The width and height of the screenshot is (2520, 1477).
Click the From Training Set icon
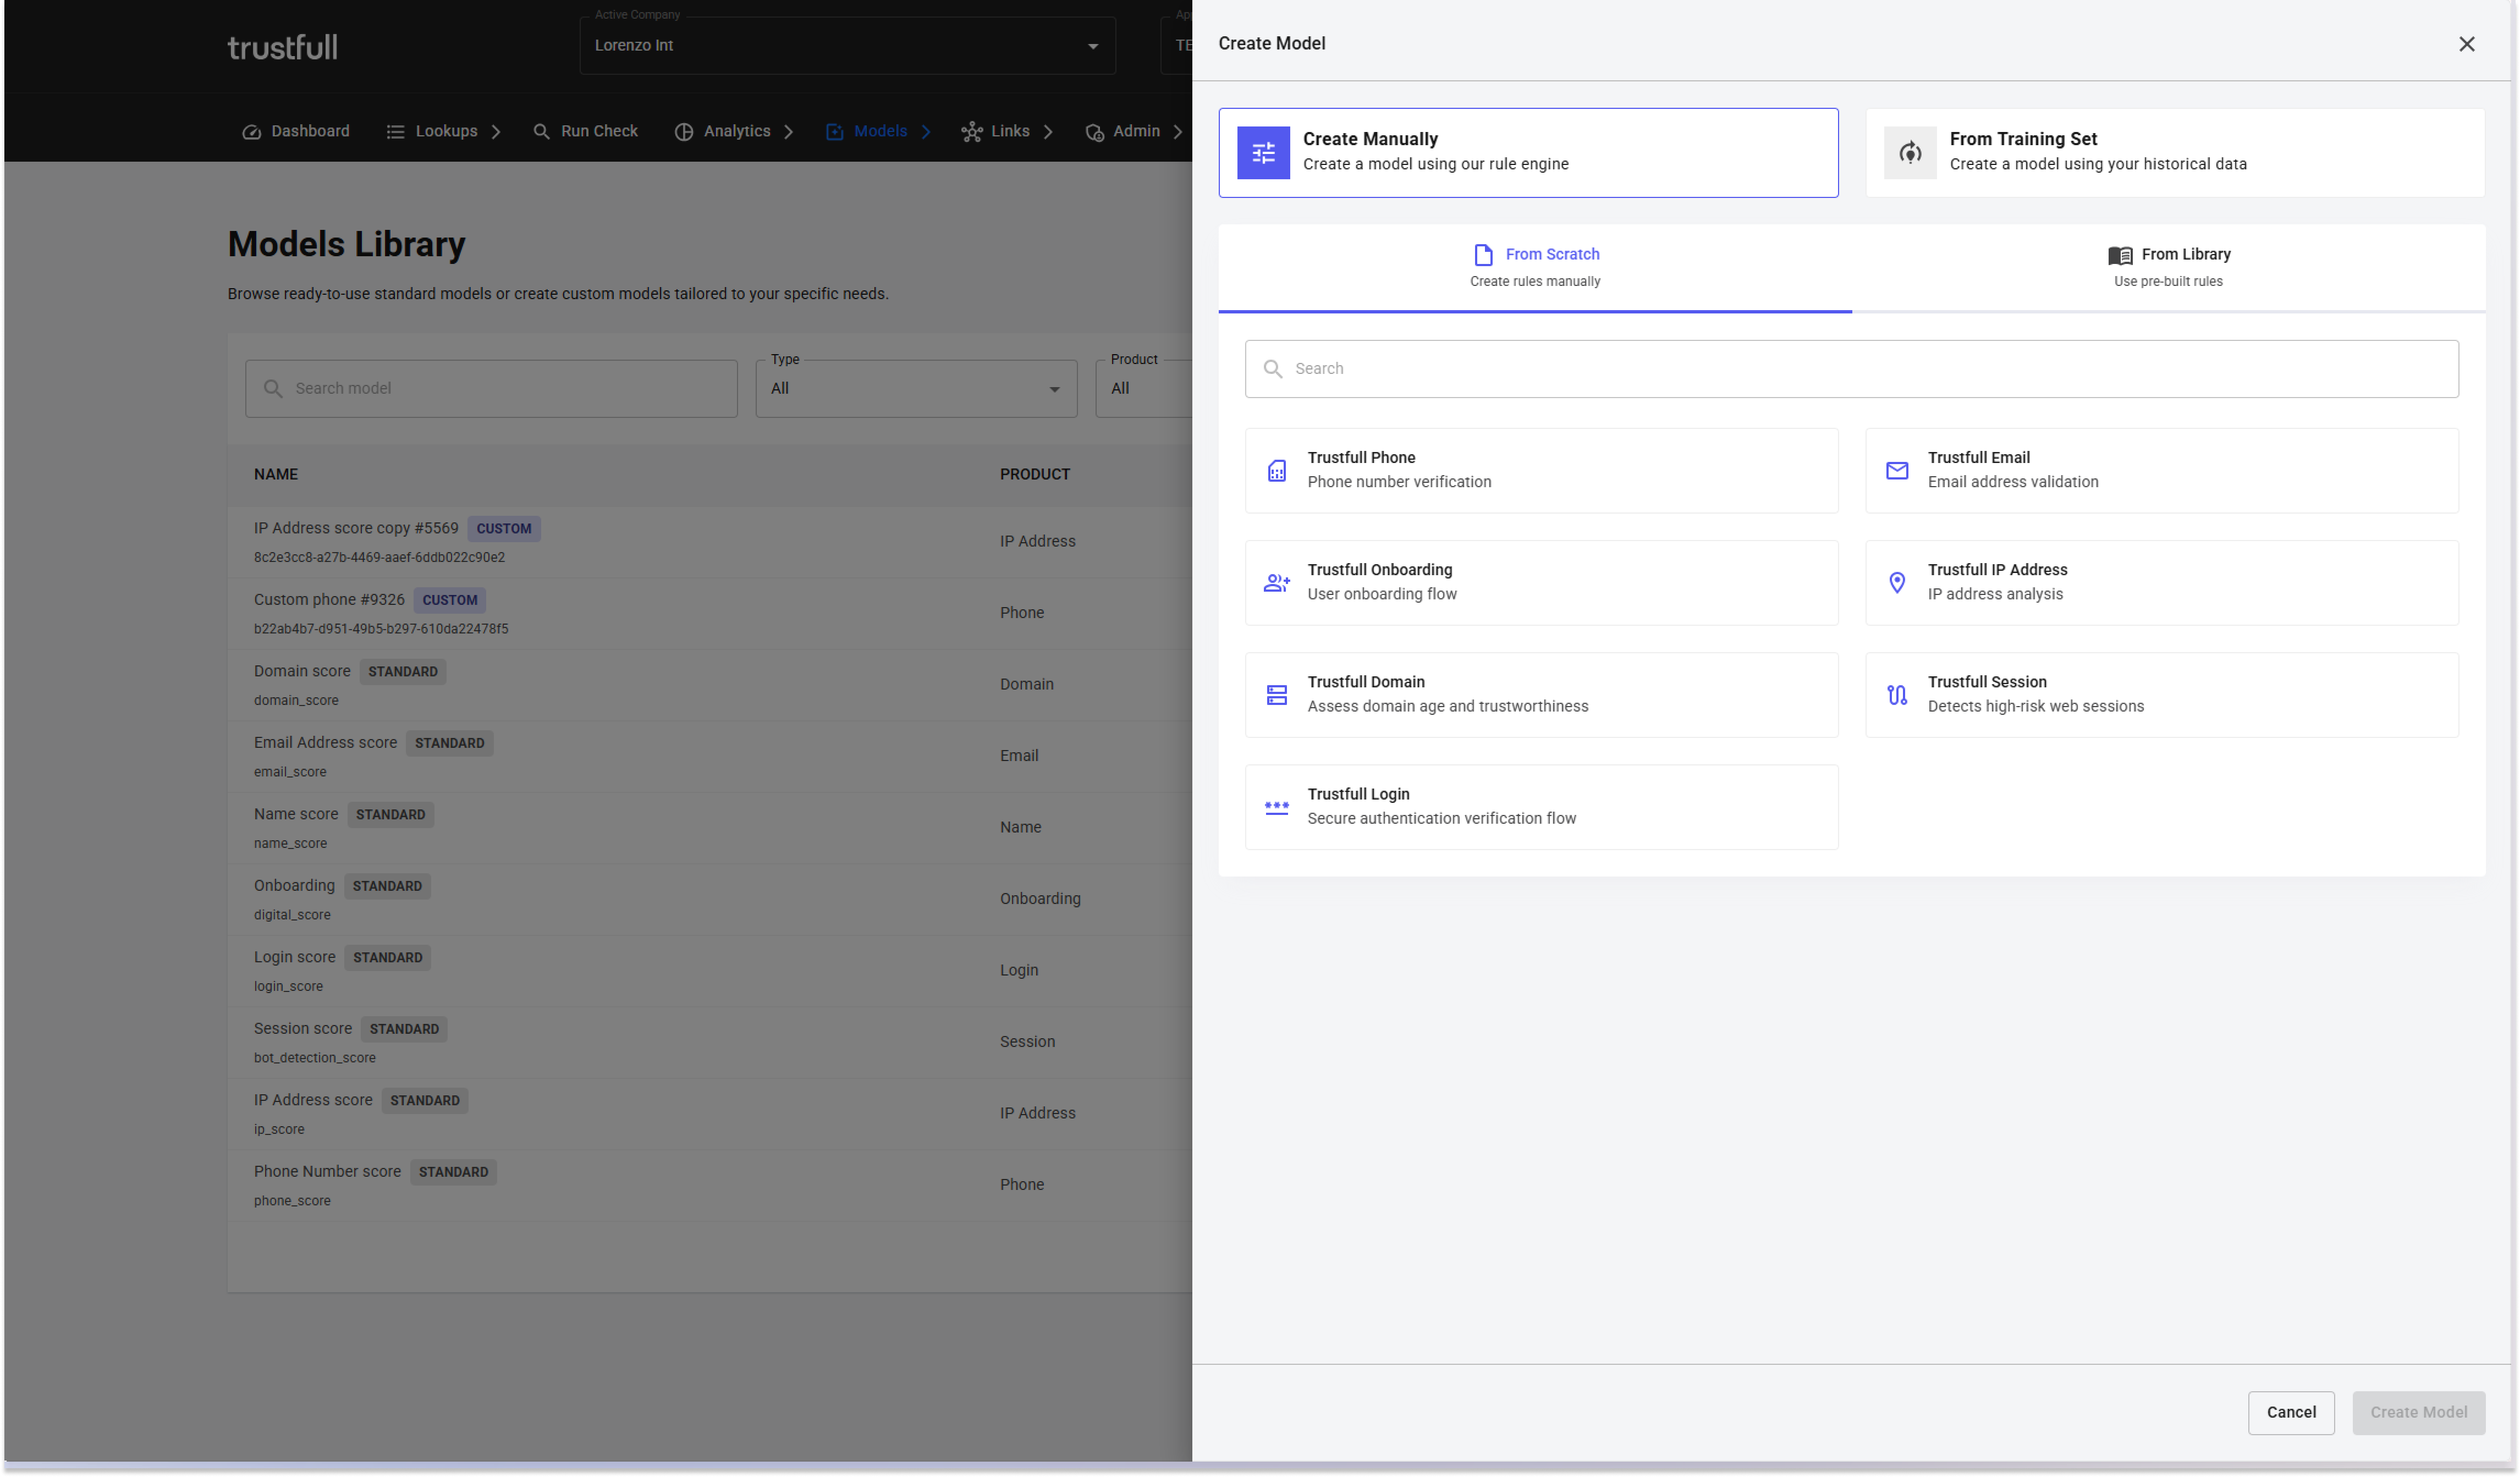(x=1909, y=153)
